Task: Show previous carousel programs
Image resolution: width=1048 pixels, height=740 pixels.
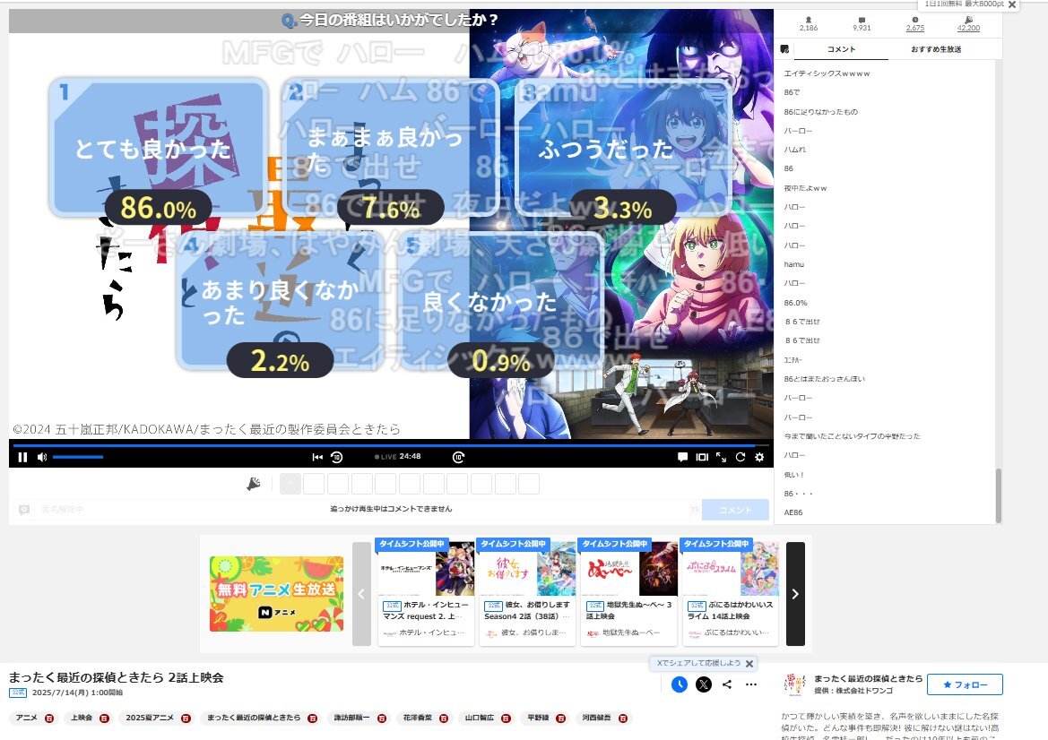Action: [361, 594]
